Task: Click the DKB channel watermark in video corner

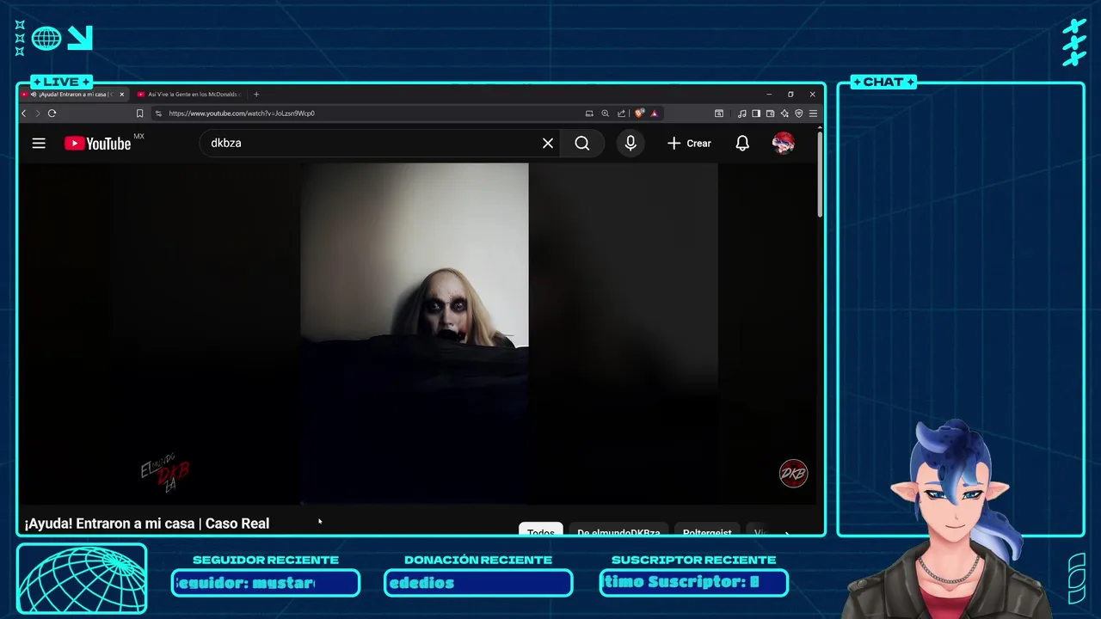Action: tap(793, 474)
